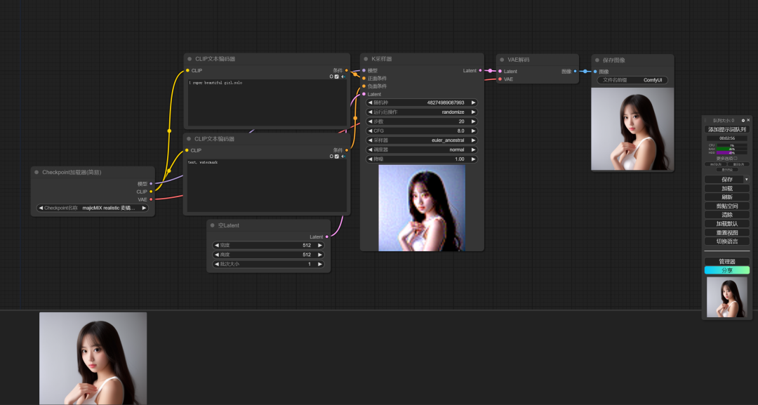Click the 负面条件 input port on K采样器
The height and width of the screenshot is (405, 758).
click(364, 86)
